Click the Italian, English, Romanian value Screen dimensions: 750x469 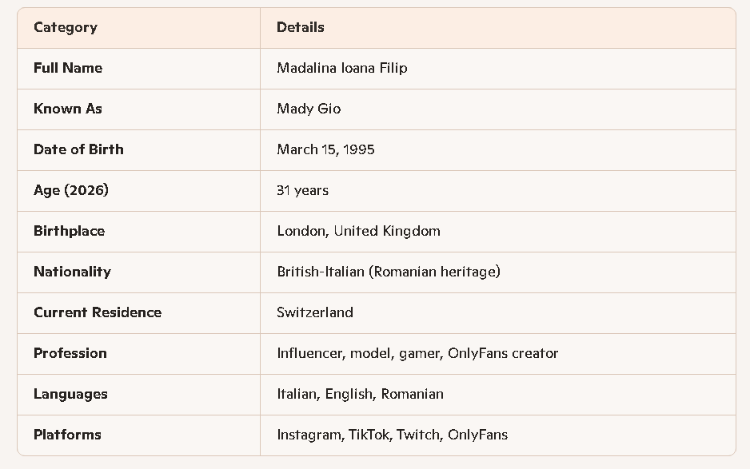click(360, 394)
